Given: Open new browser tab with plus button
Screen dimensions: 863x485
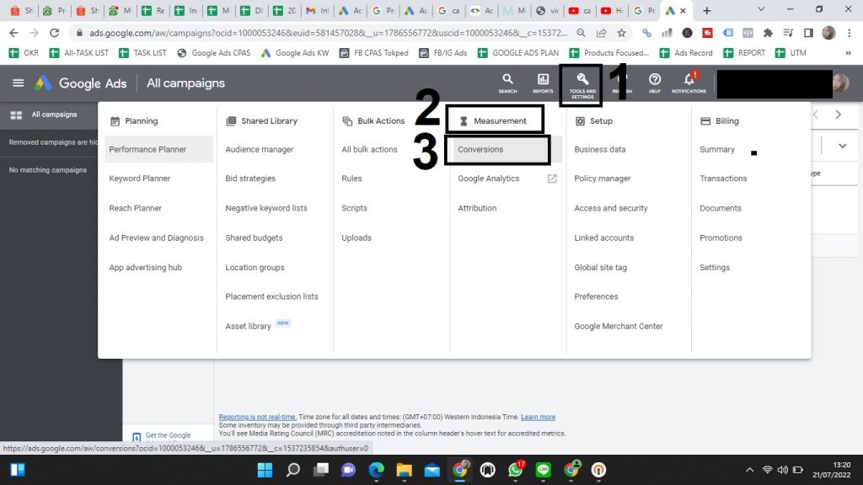Looking at the screenshot, I should (x=706, y=11).
